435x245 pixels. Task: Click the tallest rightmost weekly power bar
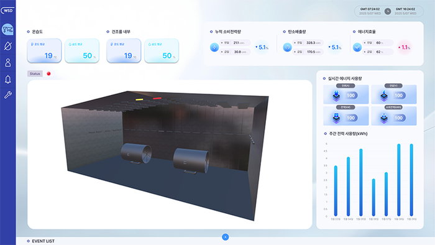tap(411, 180)
